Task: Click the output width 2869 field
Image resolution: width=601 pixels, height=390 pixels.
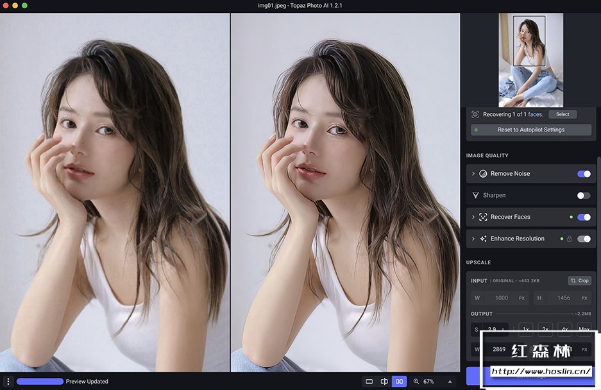Action: coord(499,350)
